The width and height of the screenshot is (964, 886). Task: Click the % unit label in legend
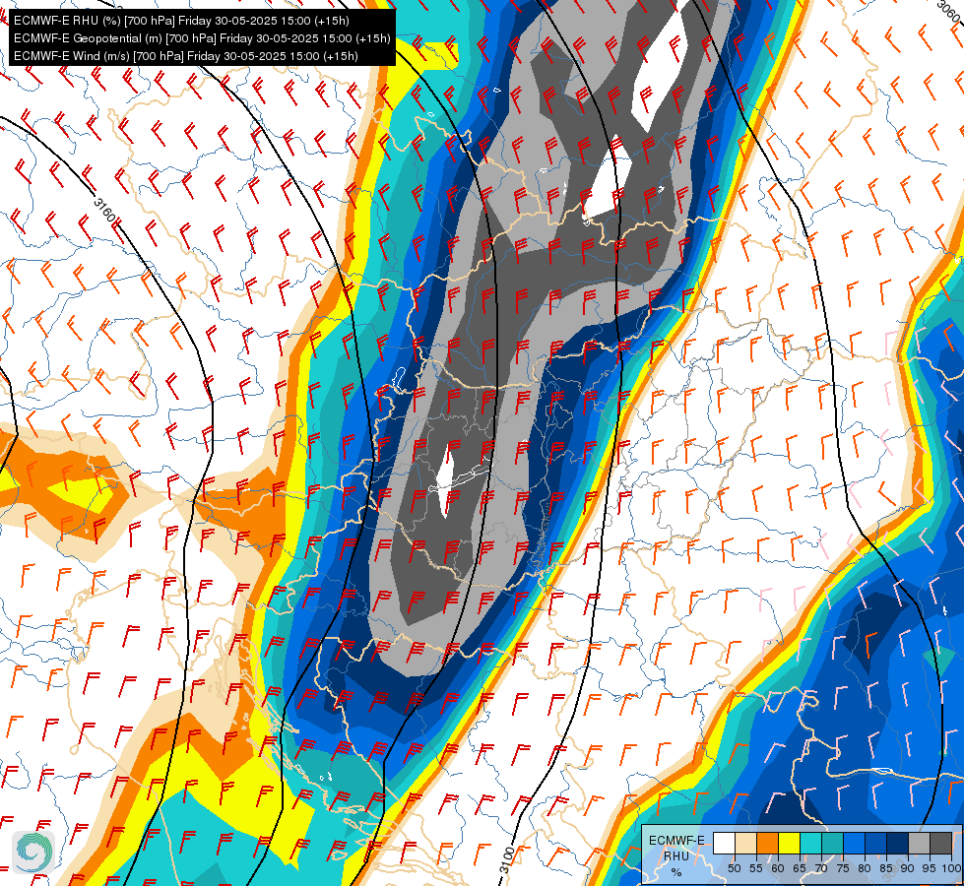coord(676,872)
